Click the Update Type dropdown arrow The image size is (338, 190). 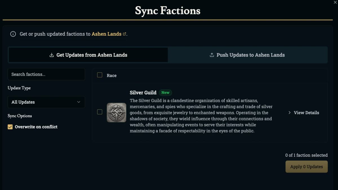[x=79, y=102]
